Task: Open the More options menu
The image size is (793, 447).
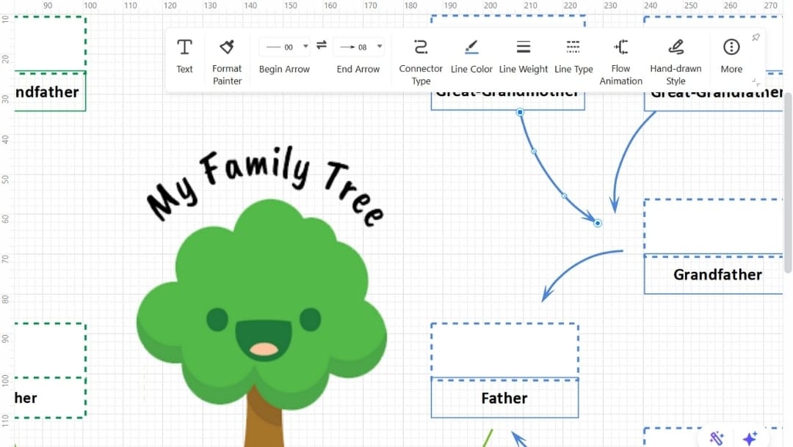Action: point(731,56)
